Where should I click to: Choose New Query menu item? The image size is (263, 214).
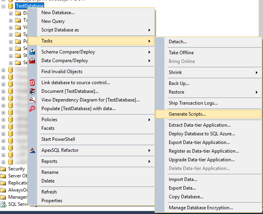[91, 21]
